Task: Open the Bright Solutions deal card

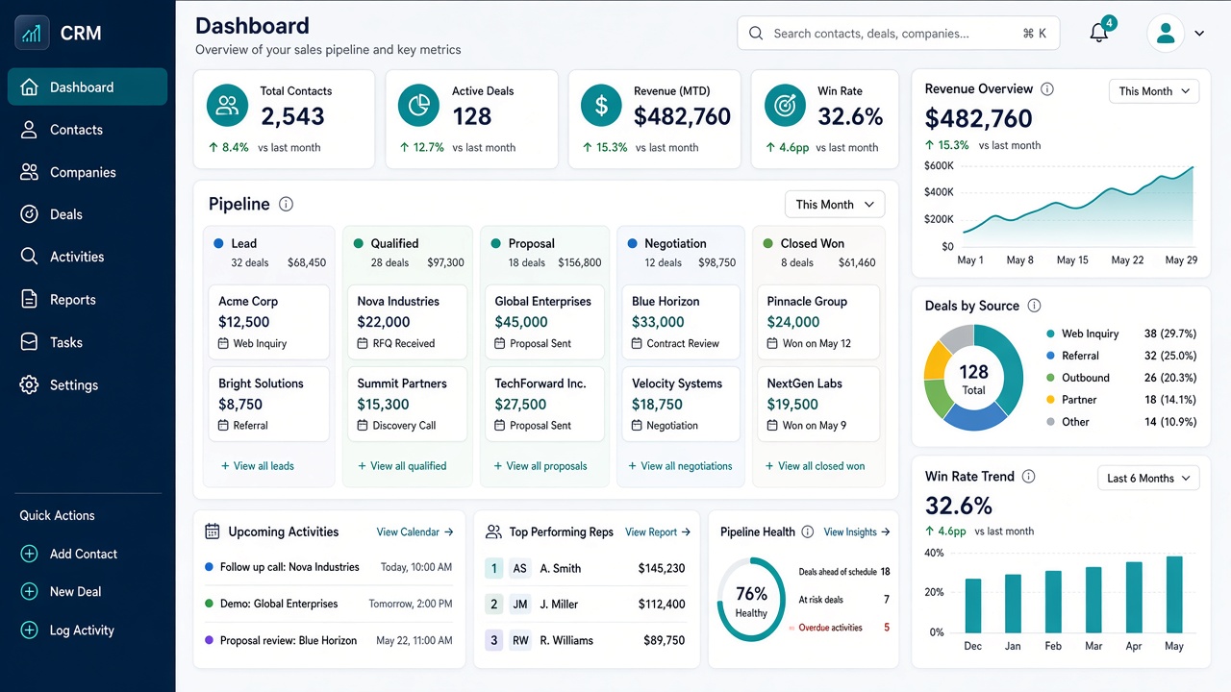Action: pos(268,404)
